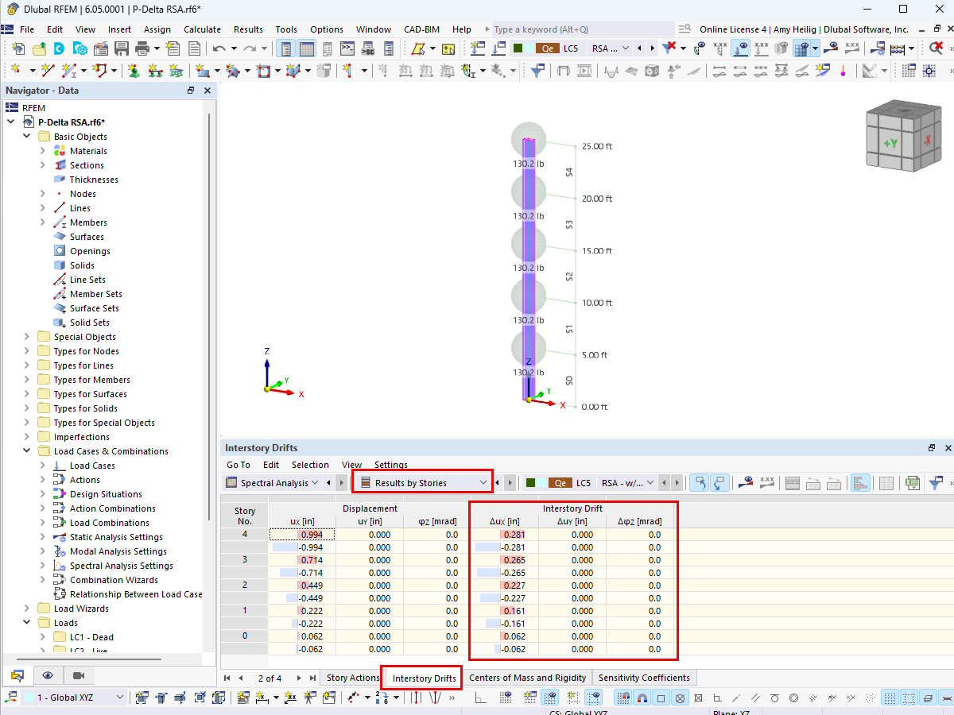Click the Undo icon on the toolbar
Image resolution: width=954 pixels, height=715 pixels.
click(x=220, y=48)
